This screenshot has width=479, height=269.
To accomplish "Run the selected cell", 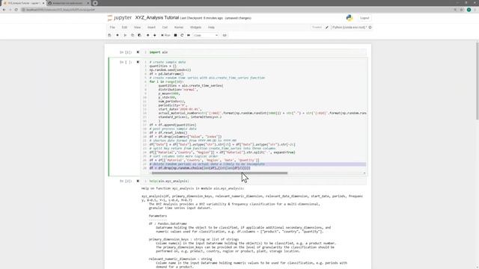I will tap(165, 35).
